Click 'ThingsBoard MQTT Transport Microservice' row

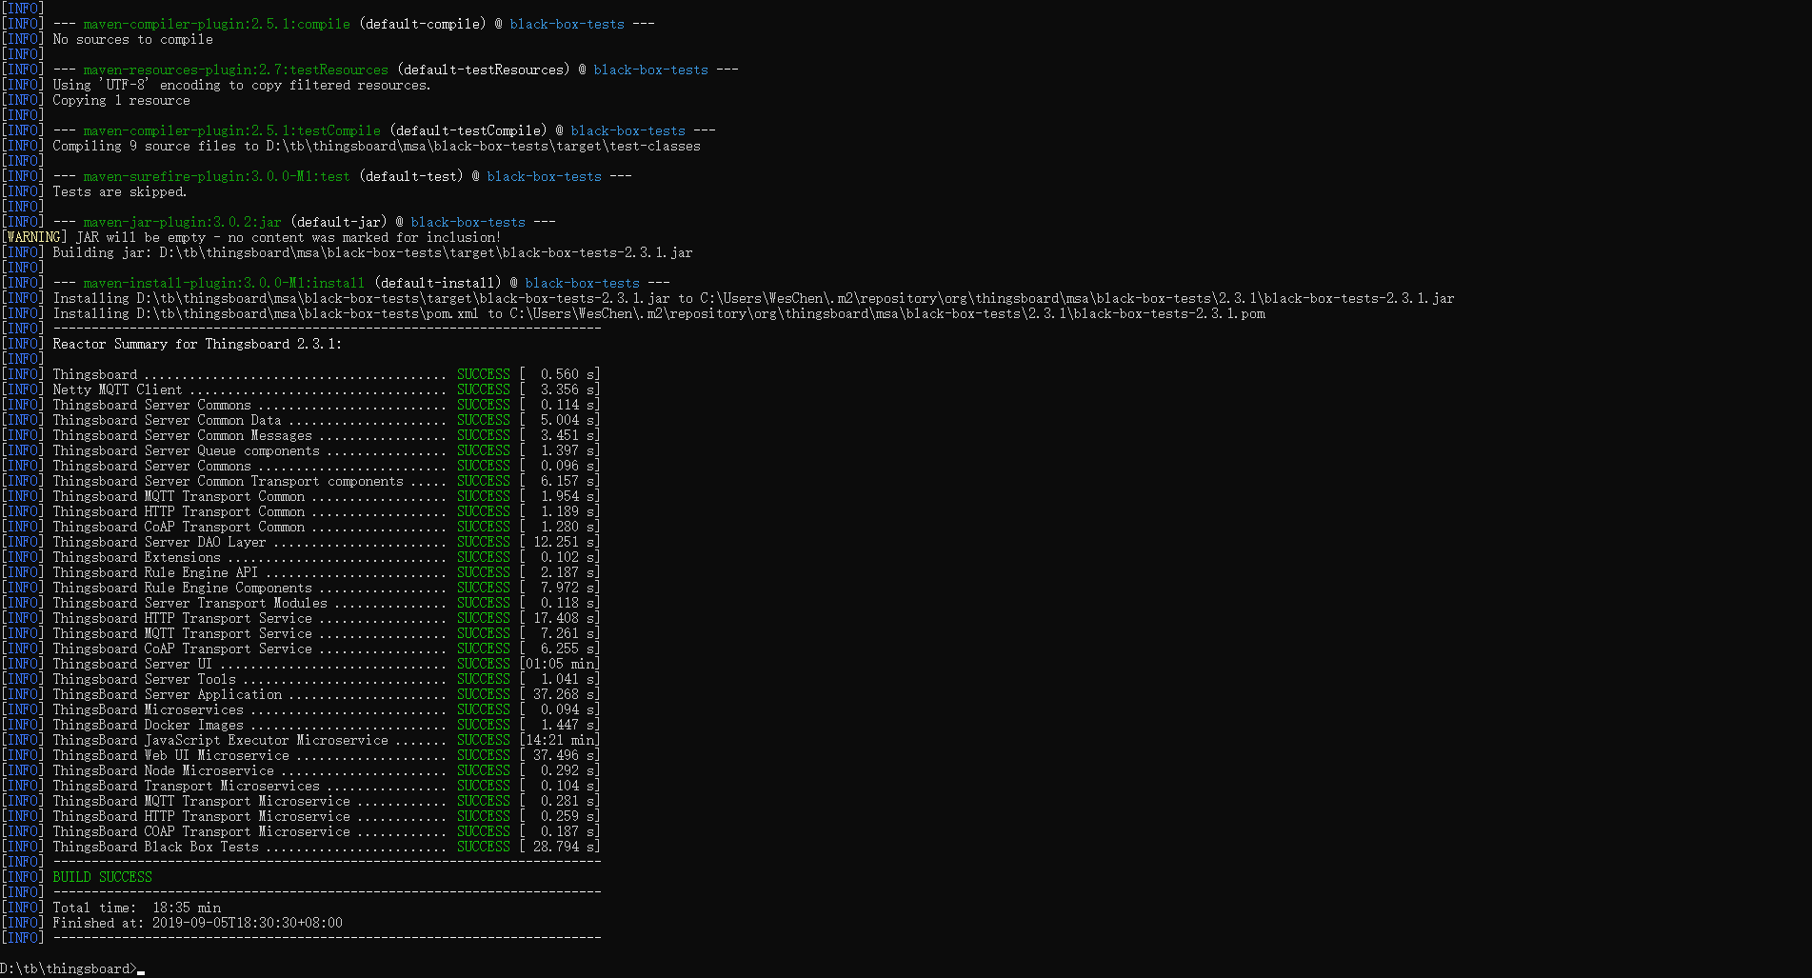click(301, 801)
